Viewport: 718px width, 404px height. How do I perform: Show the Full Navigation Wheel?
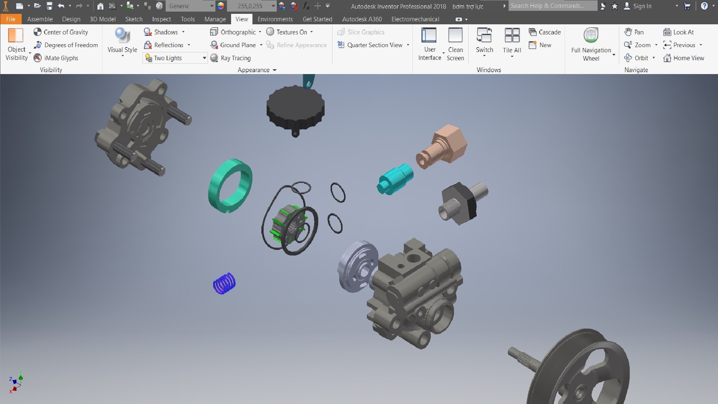pos(591,45)
